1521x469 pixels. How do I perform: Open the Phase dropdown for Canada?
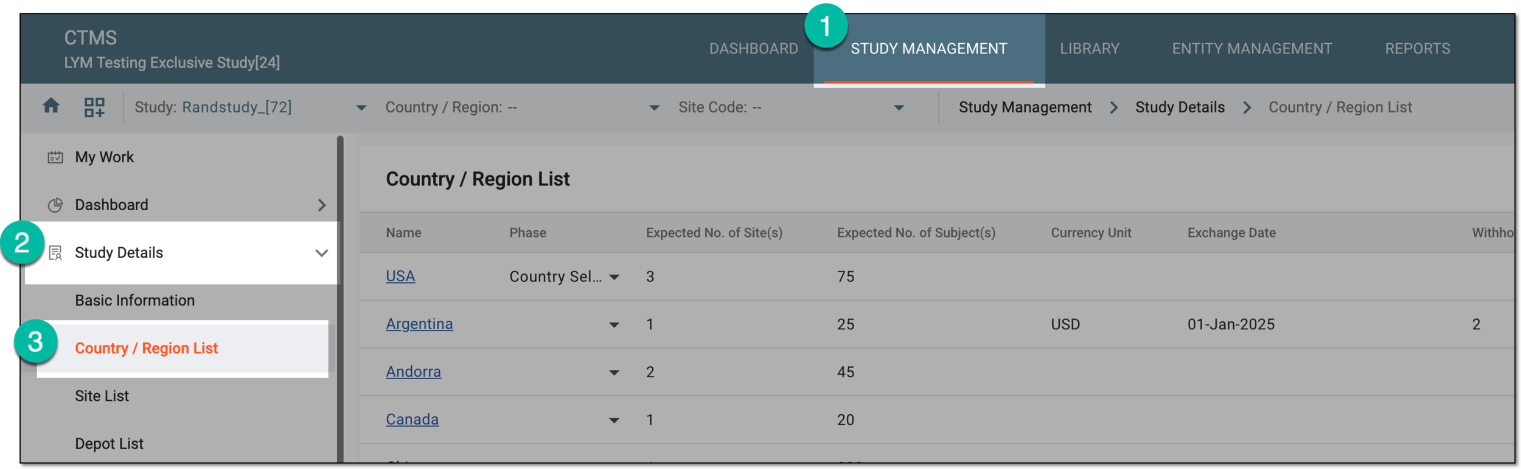(x=614, y=420)
